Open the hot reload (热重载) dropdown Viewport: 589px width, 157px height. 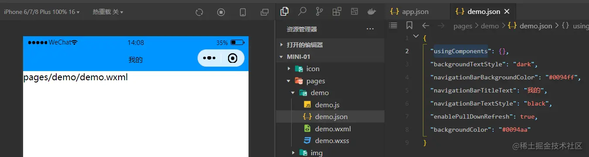[x=108, y=12]
